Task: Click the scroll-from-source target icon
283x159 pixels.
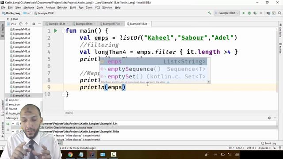Action: (21, 24)
